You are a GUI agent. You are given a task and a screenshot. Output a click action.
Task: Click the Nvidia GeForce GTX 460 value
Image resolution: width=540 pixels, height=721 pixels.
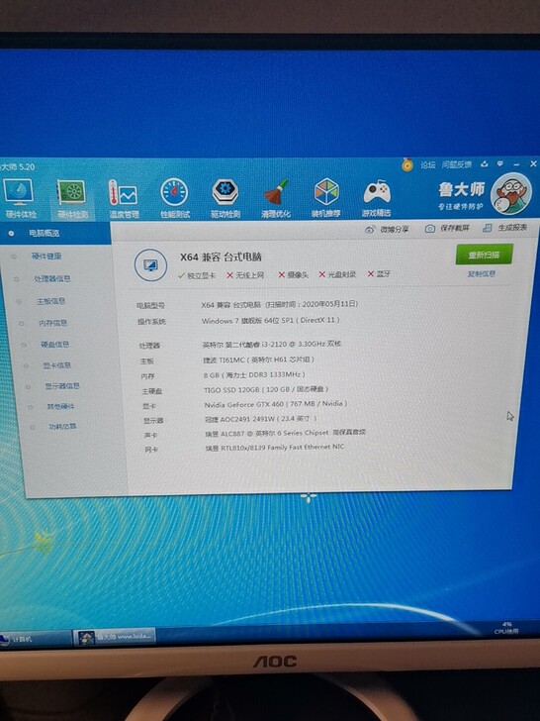click(276, 404)
